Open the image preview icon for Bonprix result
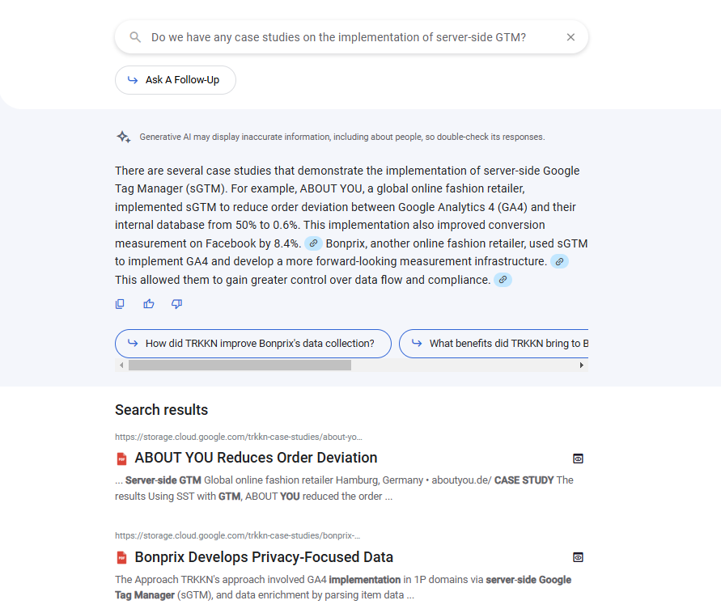 578,557
